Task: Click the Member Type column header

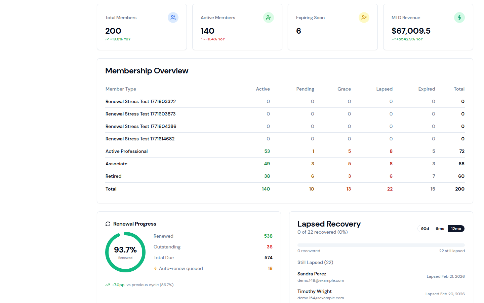Action: point(121,89)
